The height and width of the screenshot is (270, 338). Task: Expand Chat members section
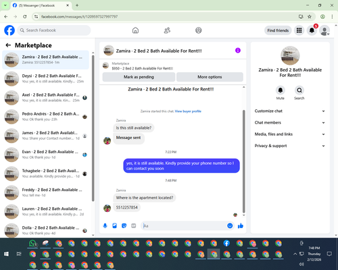click(x=290, y=123)
